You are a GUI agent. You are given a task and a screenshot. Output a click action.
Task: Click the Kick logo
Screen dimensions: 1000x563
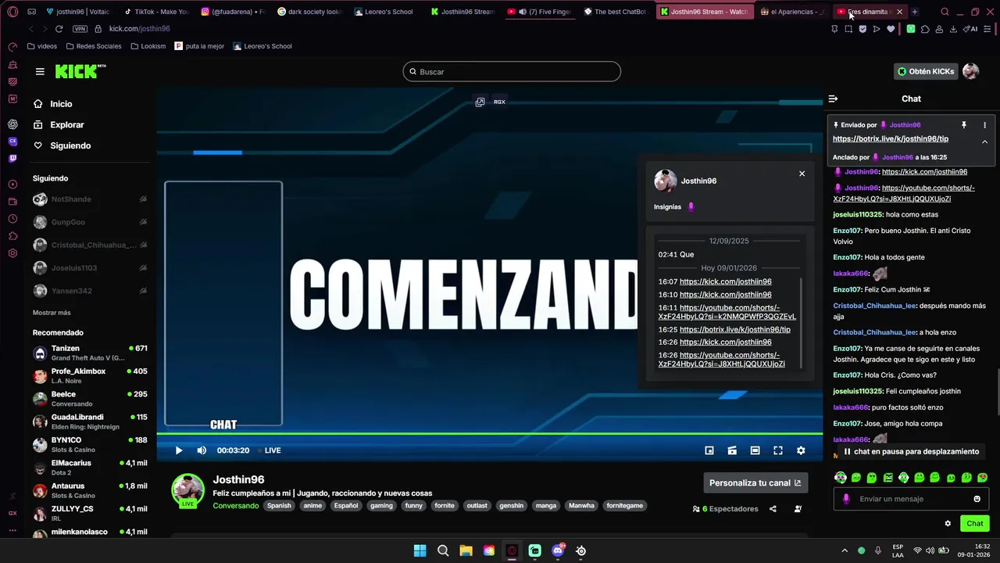80,71
